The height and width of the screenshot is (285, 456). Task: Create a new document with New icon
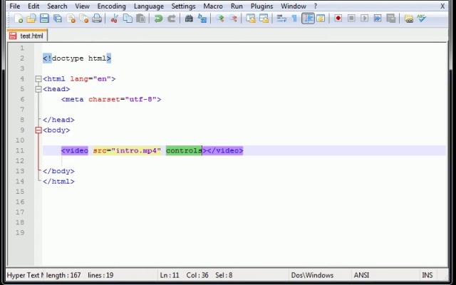pyautogui.click(x=19, y=19)
